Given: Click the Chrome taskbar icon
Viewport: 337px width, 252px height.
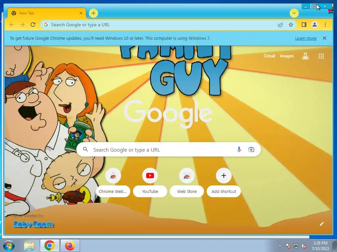Looking at the screenshot, I should (x=50, y=245).
